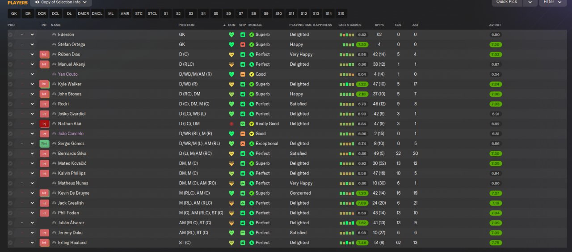Select the DMCR position tab
Image resolution: width=572 pixels, height=252 pixels.
pyautogui.click(x=83, y=14)
